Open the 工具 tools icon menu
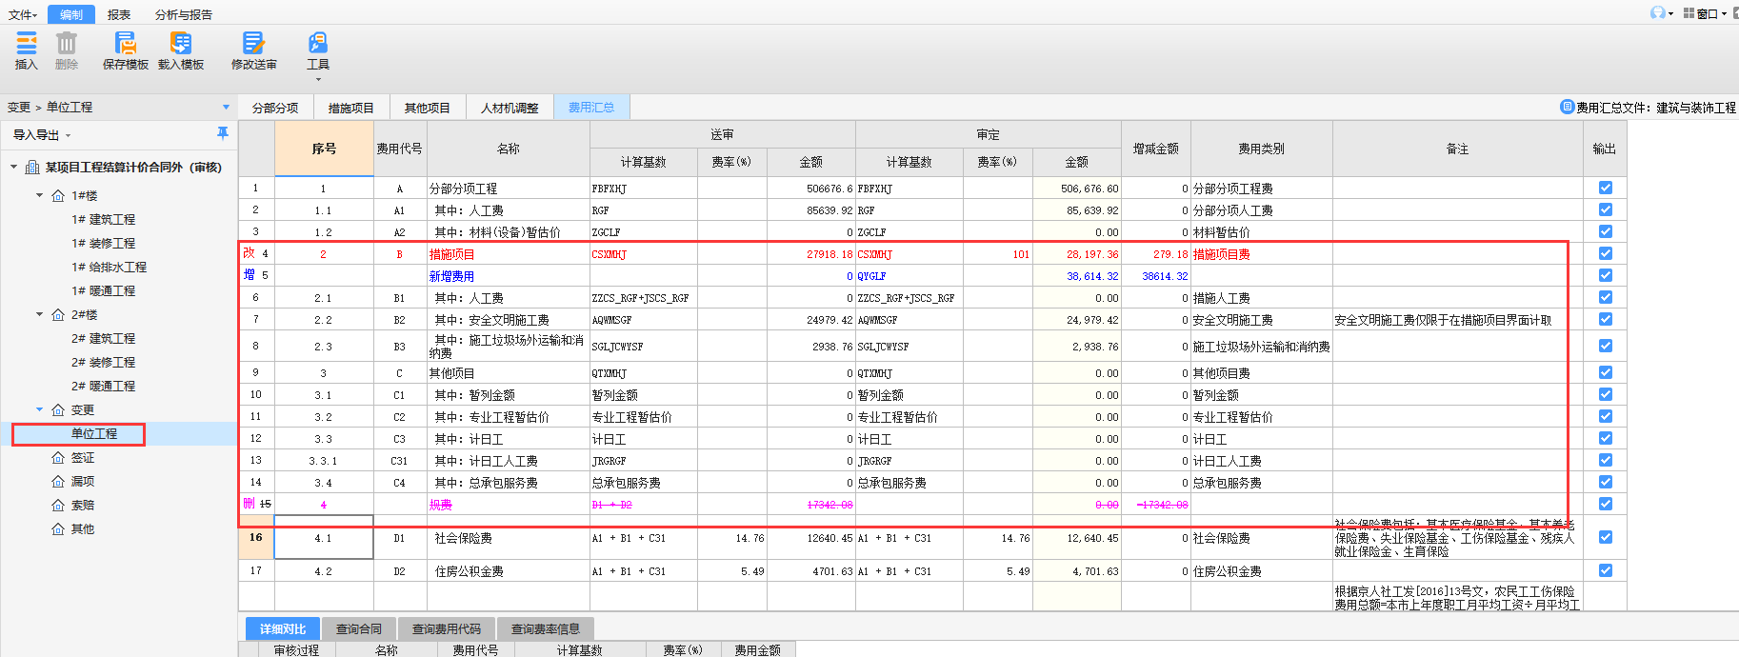Viewport: 1739px width, 657px height. [x=318, y=43]
